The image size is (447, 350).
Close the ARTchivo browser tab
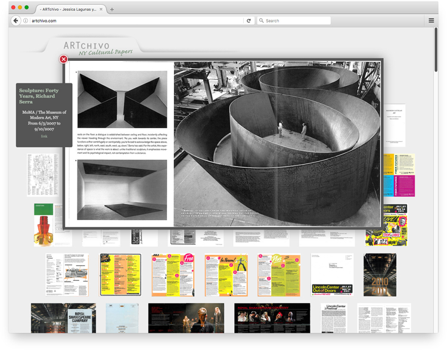101,9
